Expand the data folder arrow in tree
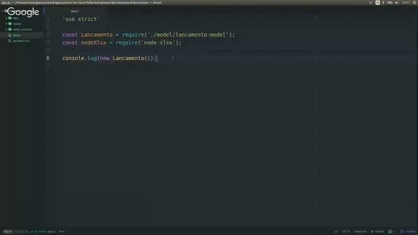 [x=6, y=18]
